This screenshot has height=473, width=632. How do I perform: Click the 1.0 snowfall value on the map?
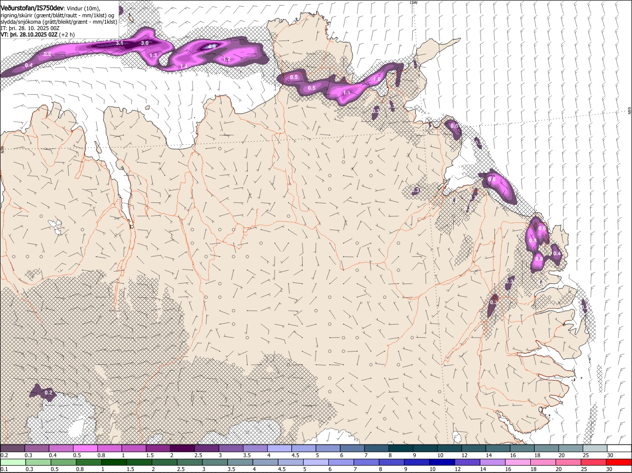377,79
